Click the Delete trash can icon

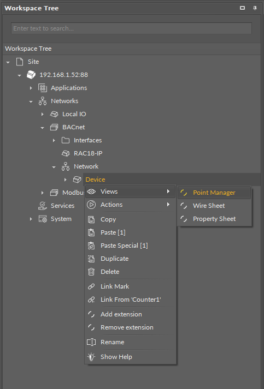pyautogui.click(x=91, y=272)
